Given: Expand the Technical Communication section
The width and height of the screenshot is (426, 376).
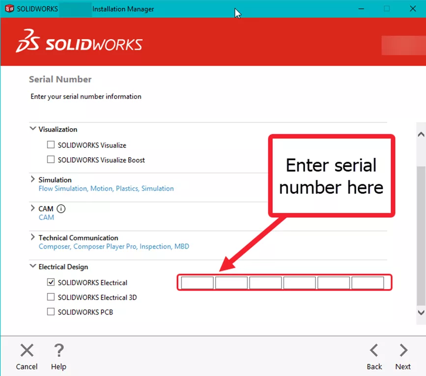Looking at the screenshot, I should (32, 237).
